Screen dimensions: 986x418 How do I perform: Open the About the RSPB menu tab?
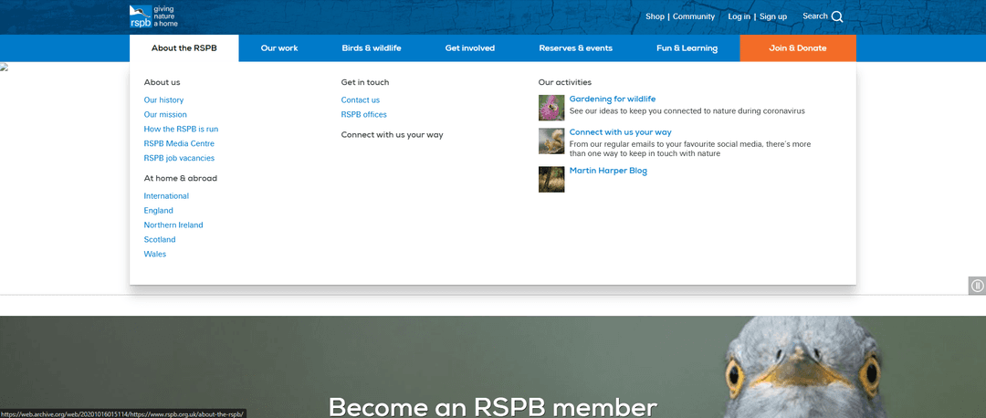pyautogui.click(x=184, y=47)
